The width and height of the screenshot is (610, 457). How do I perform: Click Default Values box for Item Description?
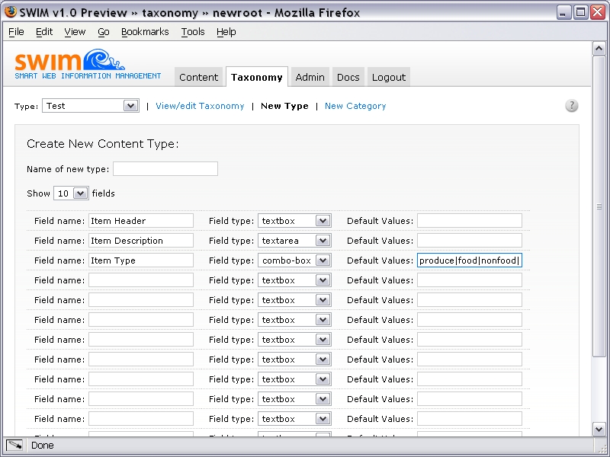point(470,241)
